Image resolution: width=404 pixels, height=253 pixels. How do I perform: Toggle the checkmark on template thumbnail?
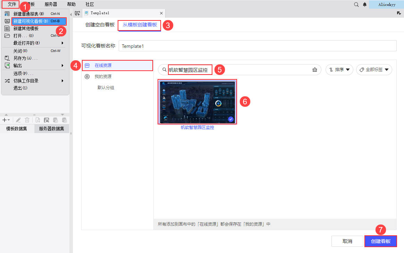click(230, 119)
